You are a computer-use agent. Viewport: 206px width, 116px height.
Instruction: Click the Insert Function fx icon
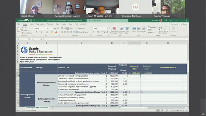click(x=41, y=39)
